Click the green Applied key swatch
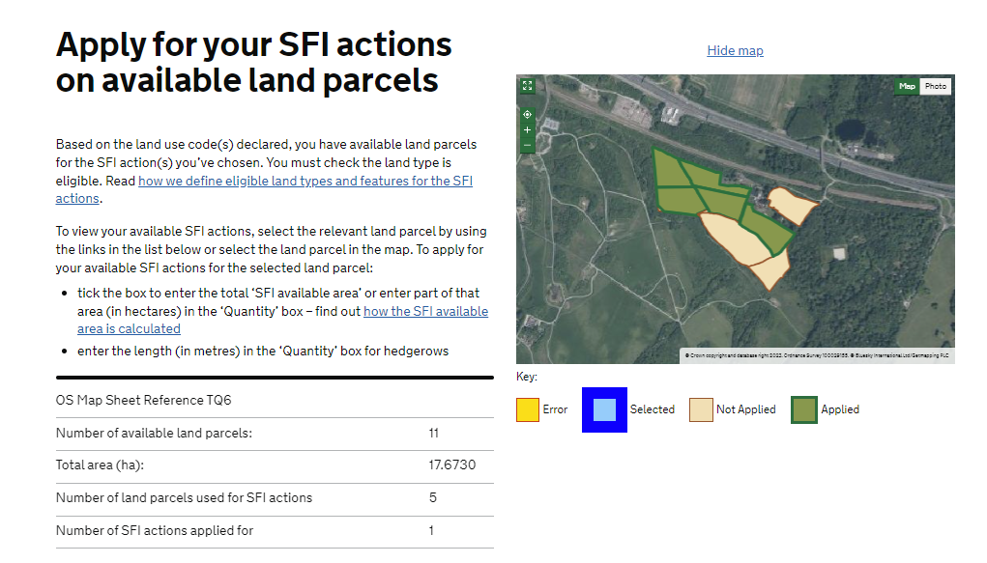Viewport: 987px width, 563px height. (x=804, y=409)
